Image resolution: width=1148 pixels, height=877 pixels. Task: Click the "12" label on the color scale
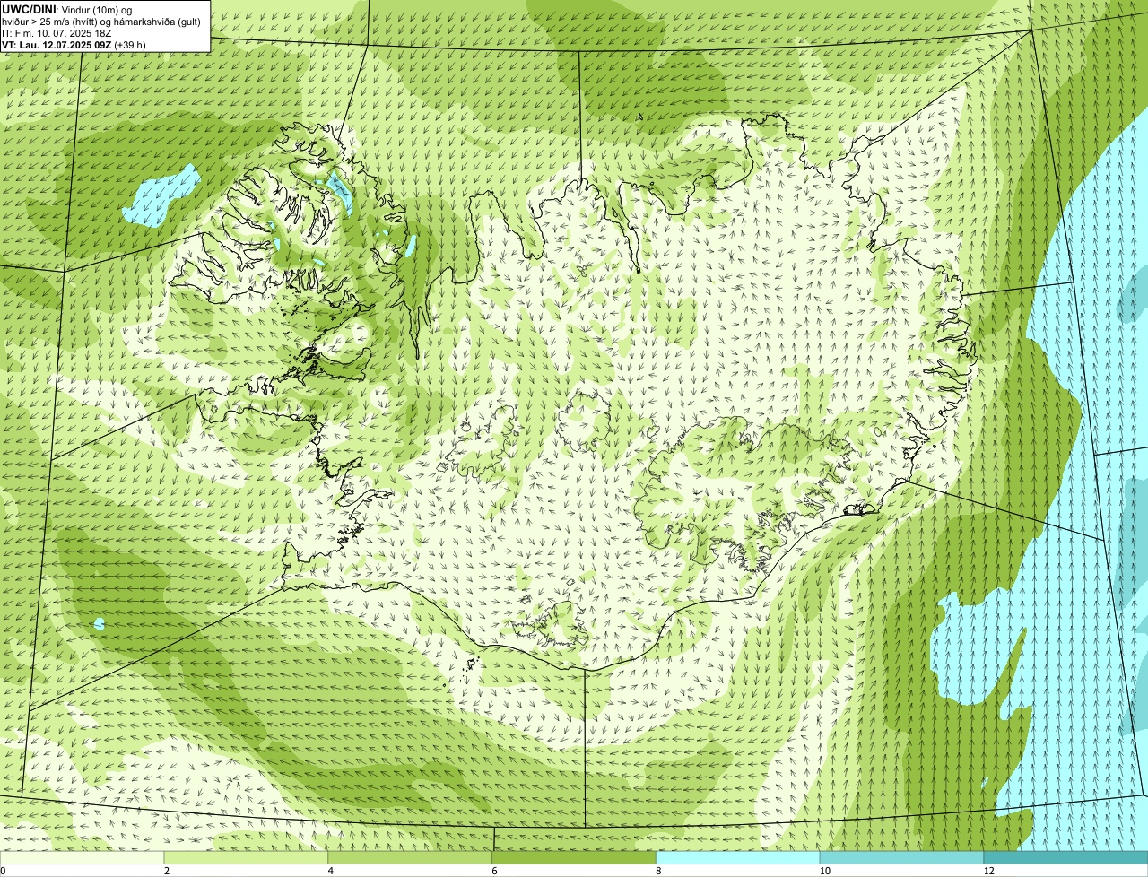[988, 871]
